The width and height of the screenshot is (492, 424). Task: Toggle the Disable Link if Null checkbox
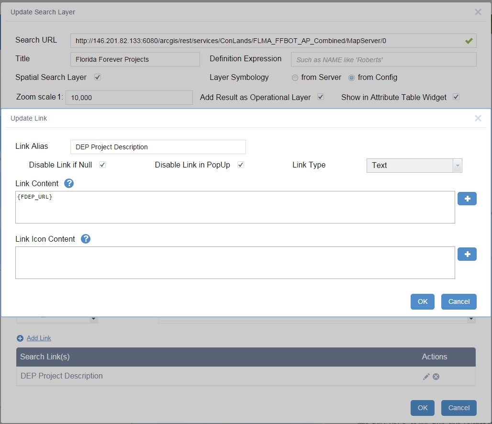pyautogui.click(x=102, y=165)
